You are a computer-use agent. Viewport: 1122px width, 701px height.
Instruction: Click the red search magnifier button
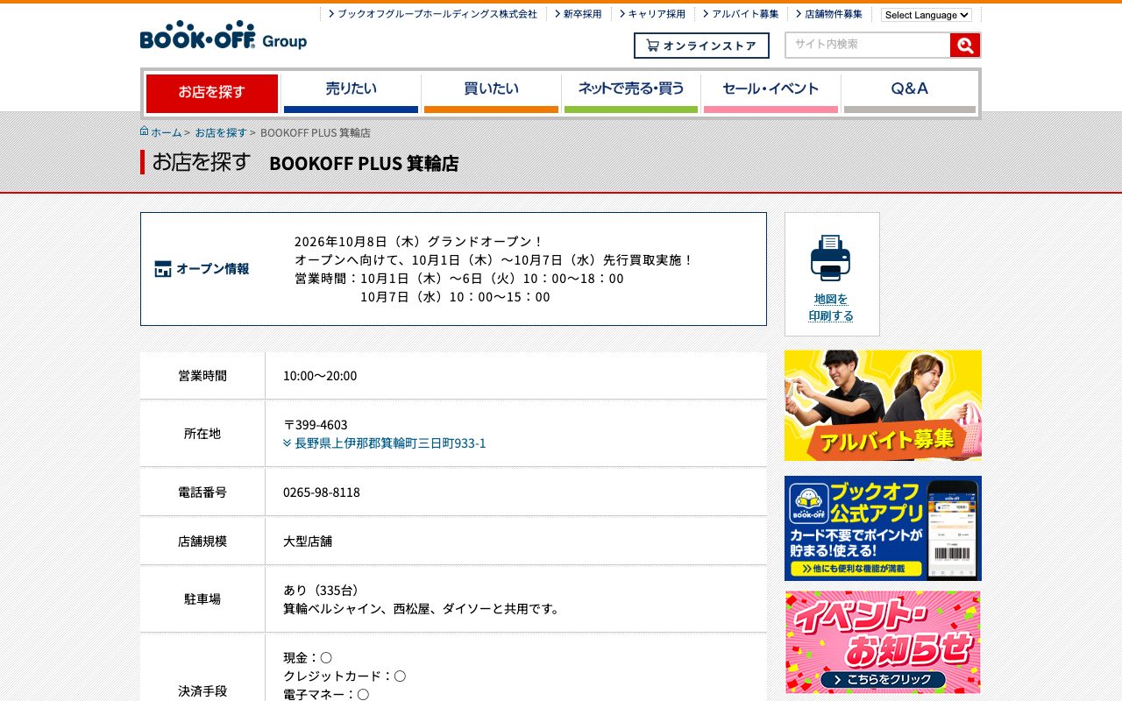964,46
